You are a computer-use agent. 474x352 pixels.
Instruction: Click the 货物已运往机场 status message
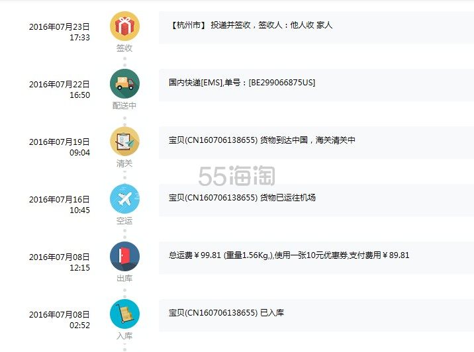pos(242,198)
